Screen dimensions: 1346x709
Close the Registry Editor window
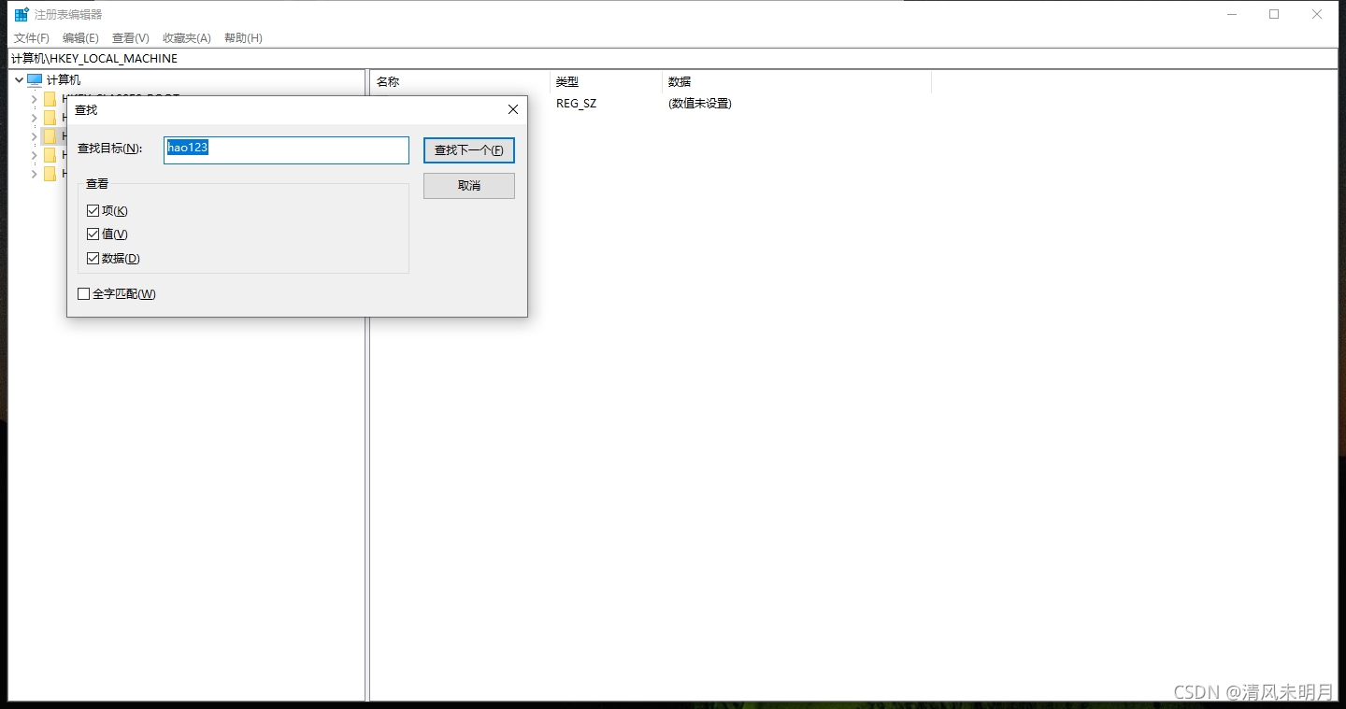(x=1317, y=14)
